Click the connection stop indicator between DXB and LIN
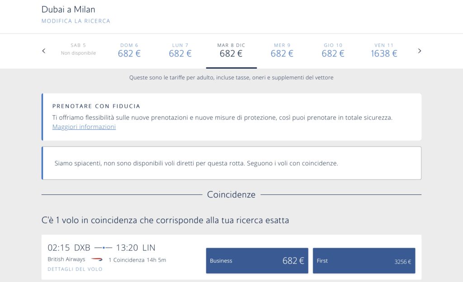 tap(104, 248)
